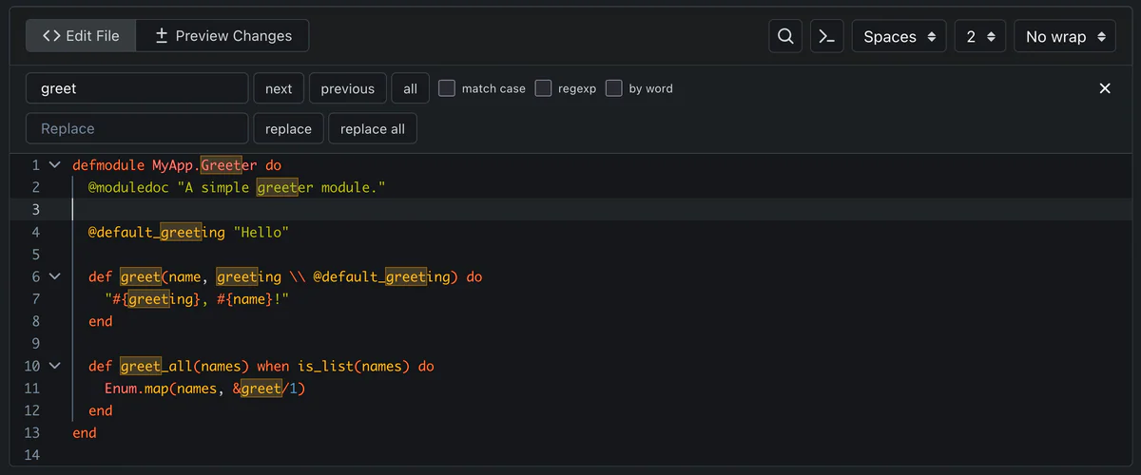Click is_list on line 10

click(326, 366)
